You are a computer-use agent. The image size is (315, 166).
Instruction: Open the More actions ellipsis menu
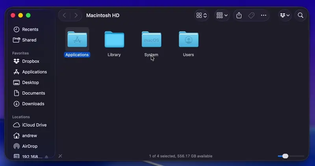click(x=263, y=15)
